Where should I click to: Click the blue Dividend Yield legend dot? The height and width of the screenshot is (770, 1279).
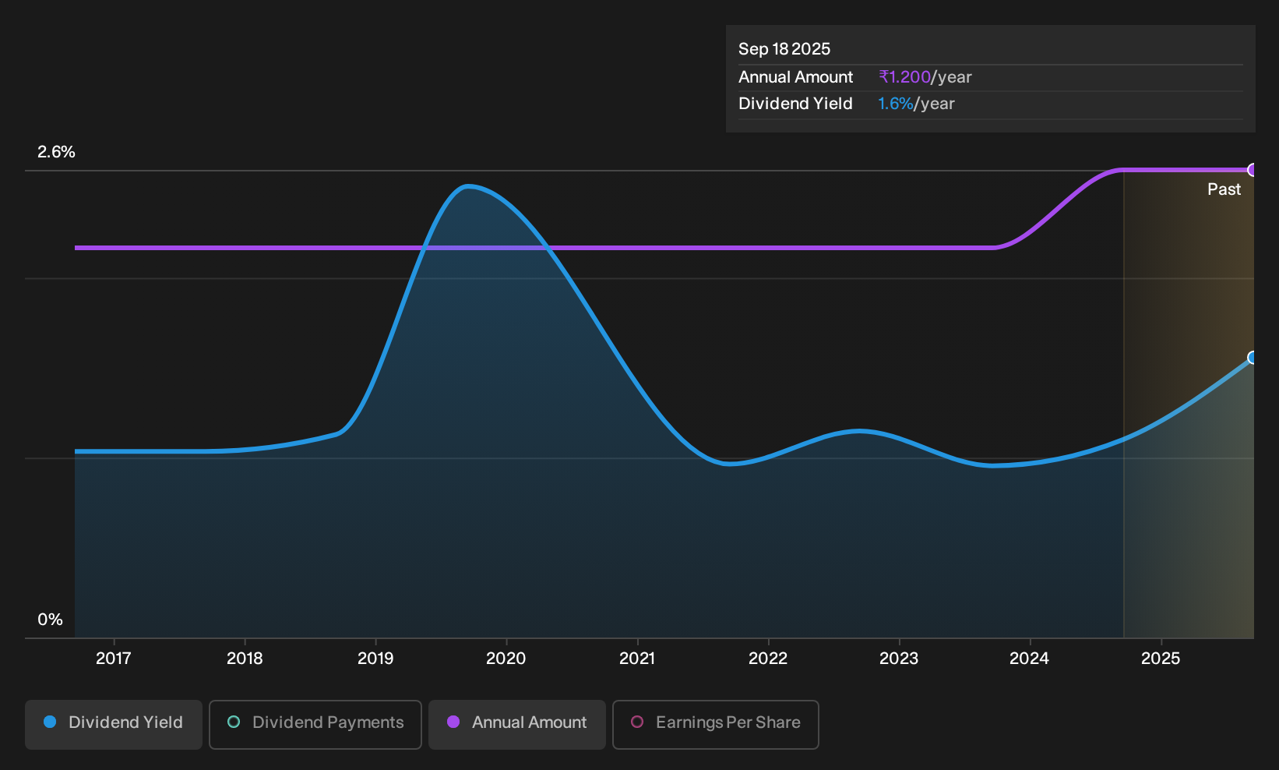(x=50, y=722)
